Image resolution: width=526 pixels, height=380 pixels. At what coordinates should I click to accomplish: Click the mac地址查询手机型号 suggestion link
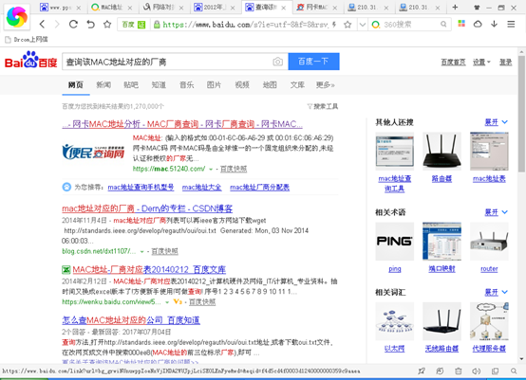[x=141, y=187]
